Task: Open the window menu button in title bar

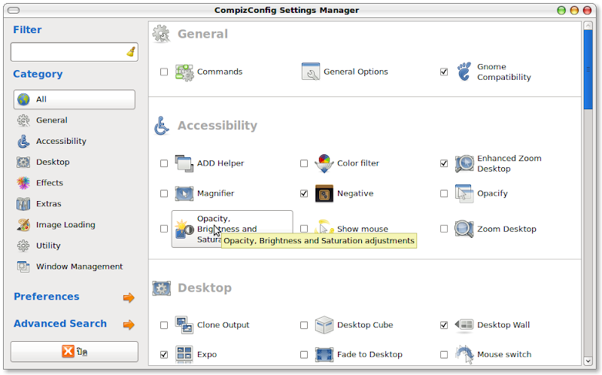Action: click(x=14, y=11)
